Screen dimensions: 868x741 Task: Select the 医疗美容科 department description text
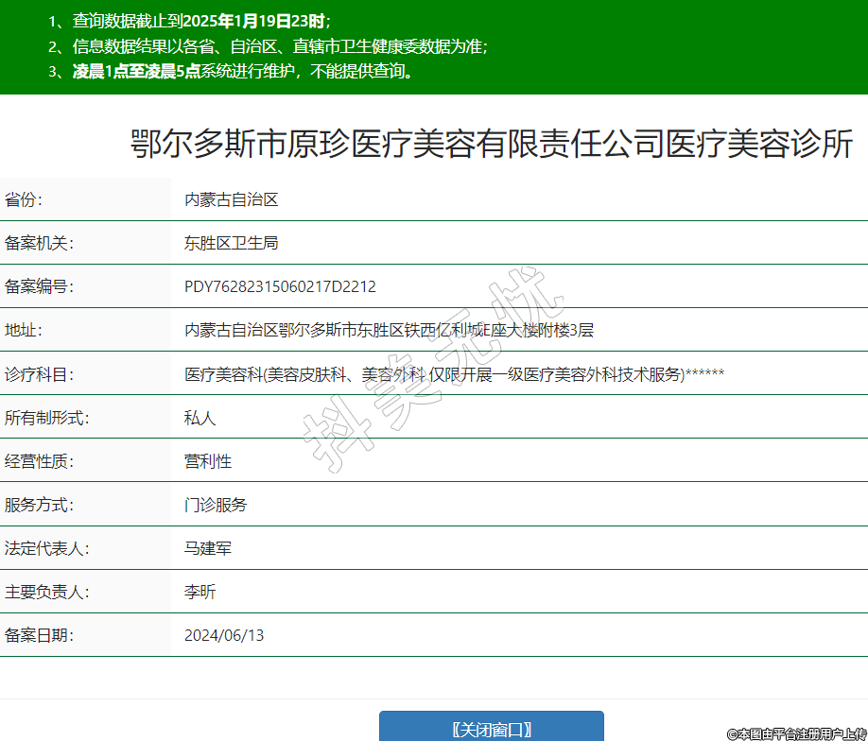click(454, 374)
